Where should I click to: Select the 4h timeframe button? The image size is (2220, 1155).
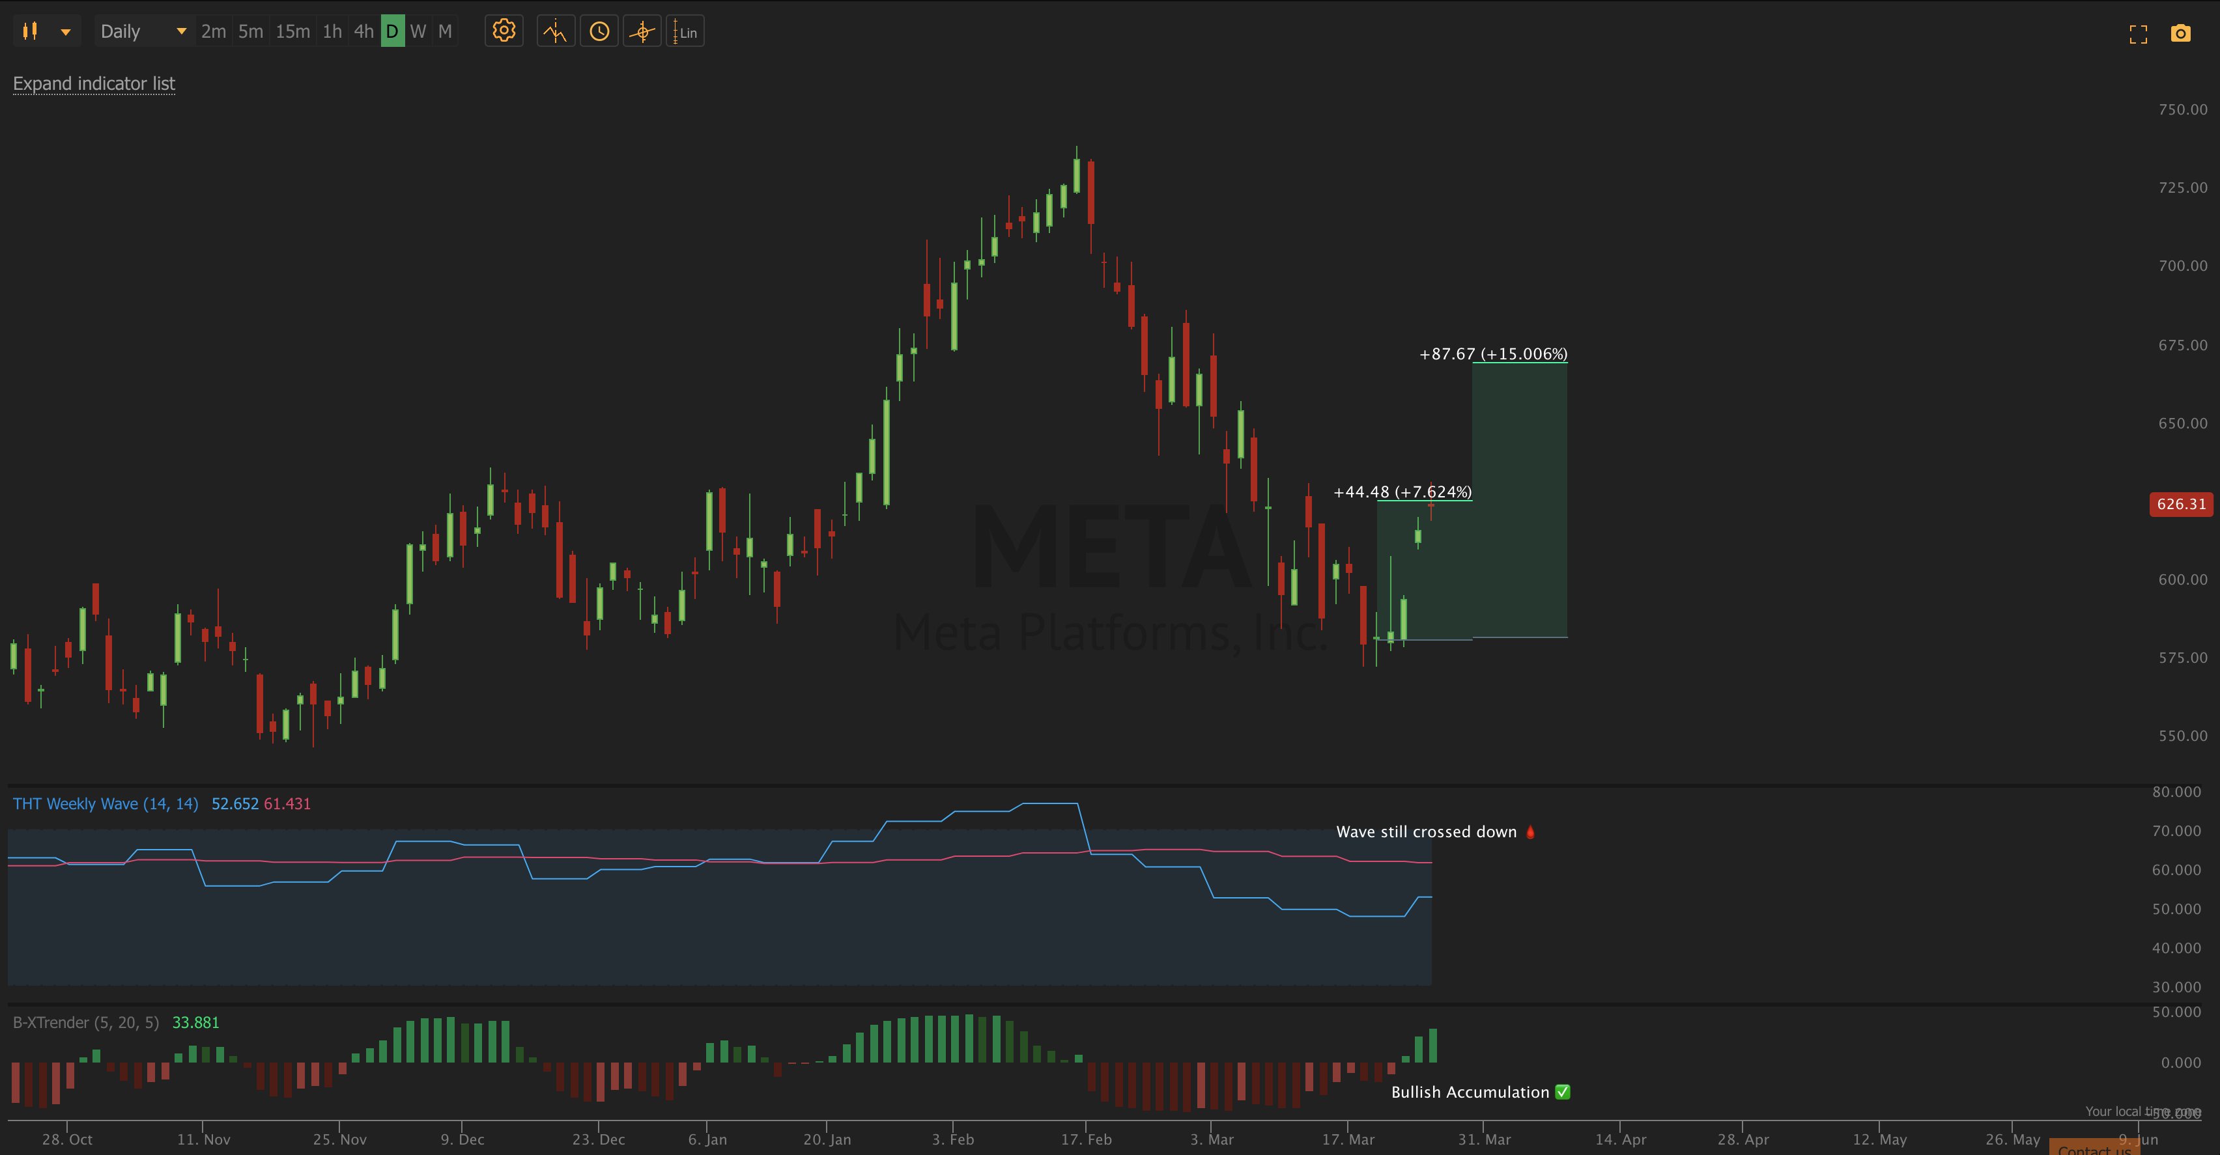(x=363, y=32)
